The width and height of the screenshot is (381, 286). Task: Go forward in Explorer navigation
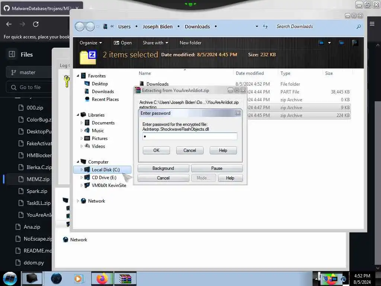[x=90, y=26]
